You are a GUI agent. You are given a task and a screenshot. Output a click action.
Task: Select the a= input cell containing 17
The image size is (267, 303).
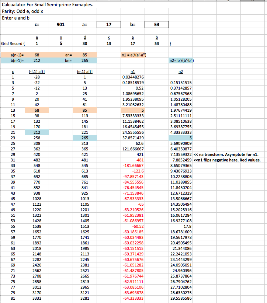tap(109, 25)
